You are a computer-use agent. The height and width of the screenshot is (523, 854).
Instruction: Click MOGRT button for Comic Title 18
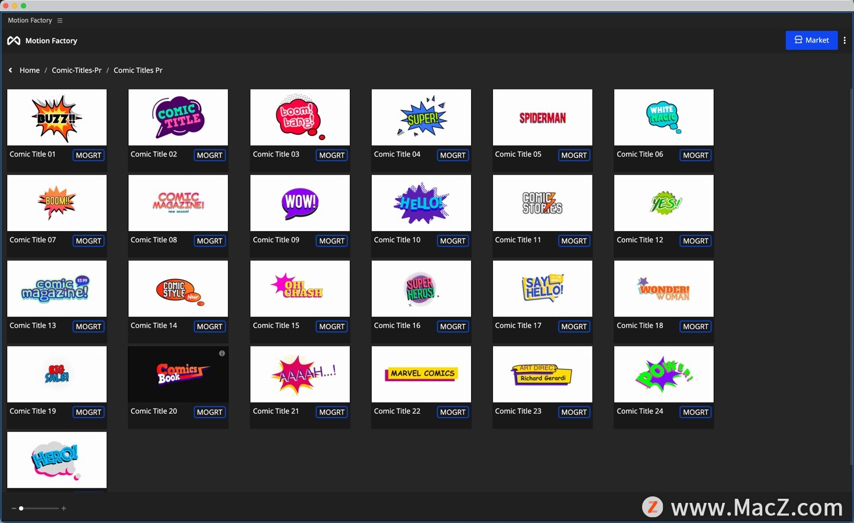tap(696, 327)
